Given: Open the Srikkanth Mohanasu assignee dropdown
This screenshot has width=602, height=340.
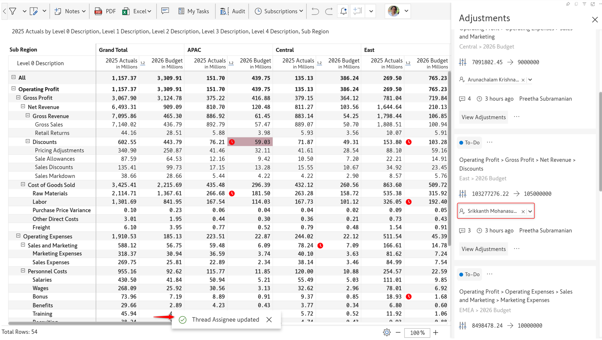Looking at the screenshot, I should 530,211.
